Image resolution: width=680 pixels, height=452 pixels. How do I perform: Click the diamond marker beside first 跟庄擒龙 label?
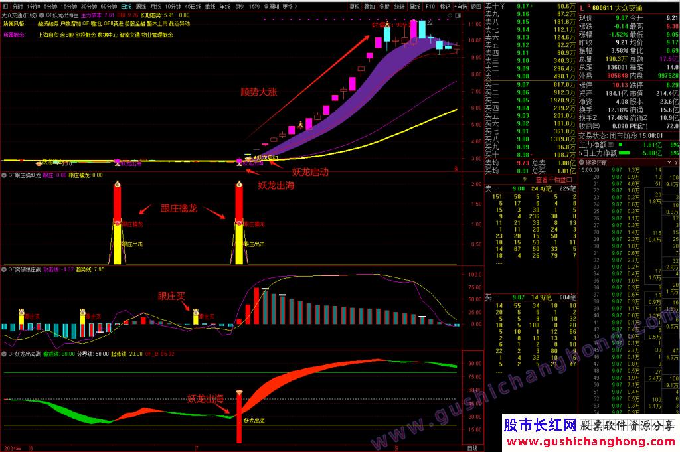tap(117, 223)
